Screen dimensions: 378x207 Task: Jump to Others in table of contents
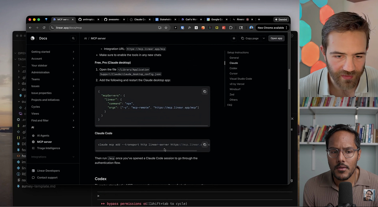[233, 100]
